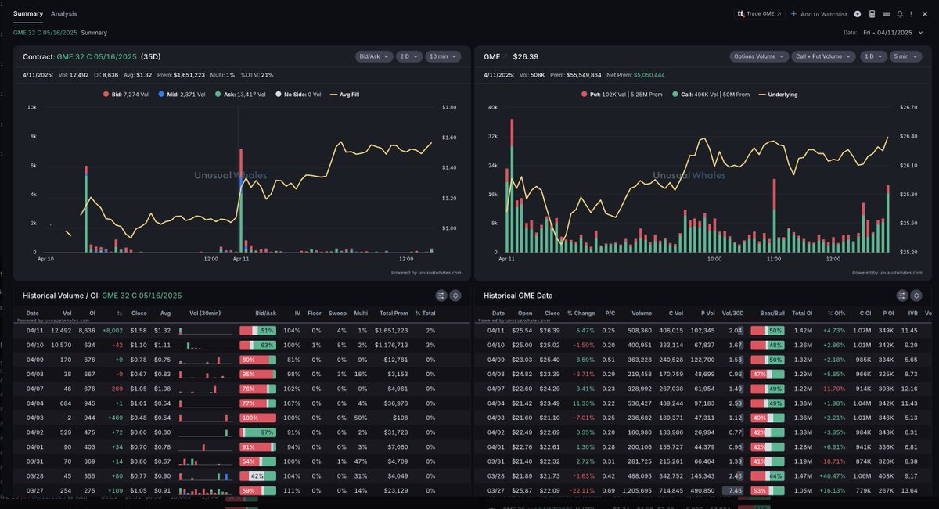Click the Net Prem $5,050,444 value
Screen dimensions: 939x509
point(634,74)
